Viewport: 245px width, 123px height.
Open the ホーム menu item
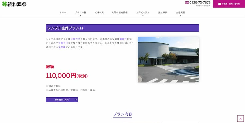tap(63, 12)
